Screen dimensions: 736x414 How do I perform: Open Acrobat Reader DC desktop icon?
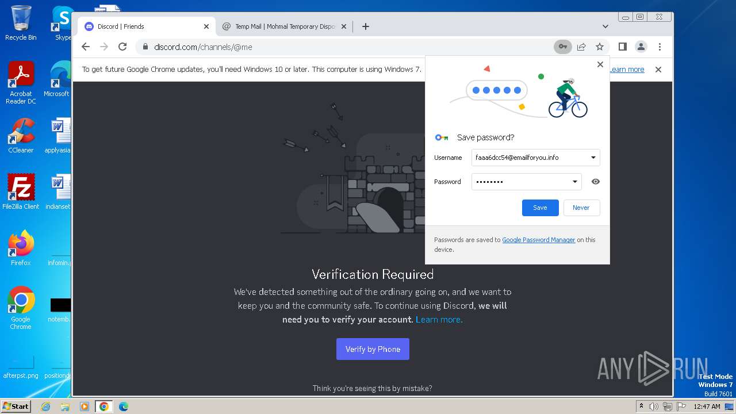[21, 83]
